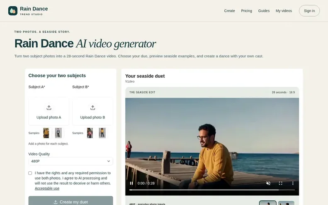Enter fullscreen mode on the video
The image size is (328, 205).
click(280, 183)
